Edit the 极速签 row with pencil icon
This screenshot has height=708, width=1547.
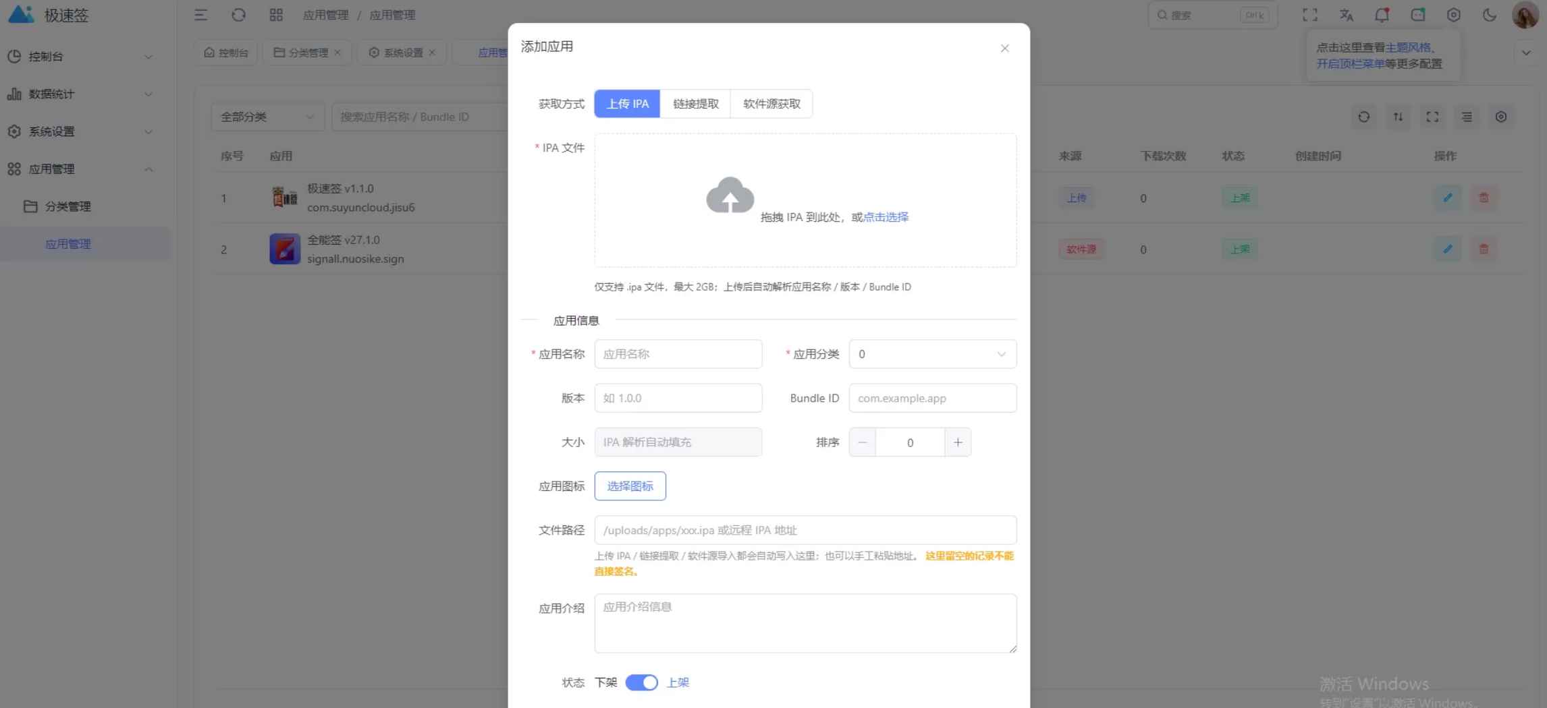click(1447, 198)
